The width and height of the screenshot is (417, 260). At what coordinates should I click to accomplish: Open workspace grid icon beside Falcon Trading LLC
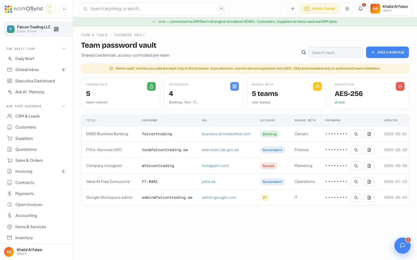(56, 29)
